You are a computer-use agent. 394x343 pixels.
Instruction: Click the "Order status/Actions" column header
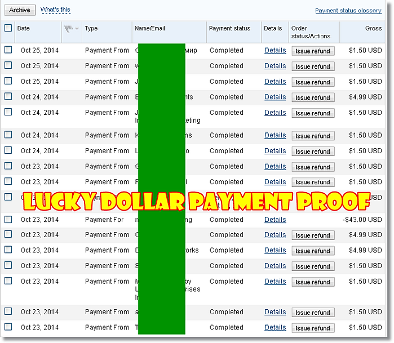(x=311, y=32)
